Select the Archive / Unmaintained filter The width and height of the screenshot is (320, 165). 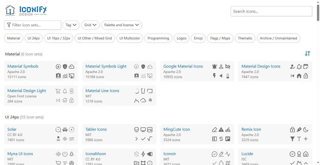[x=278, y=38]
